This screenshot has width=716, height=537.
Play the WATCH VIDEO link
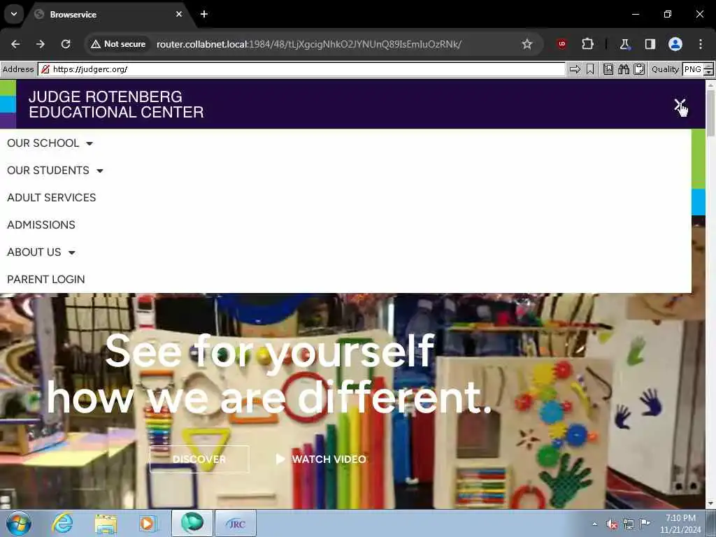click(321, 459)
